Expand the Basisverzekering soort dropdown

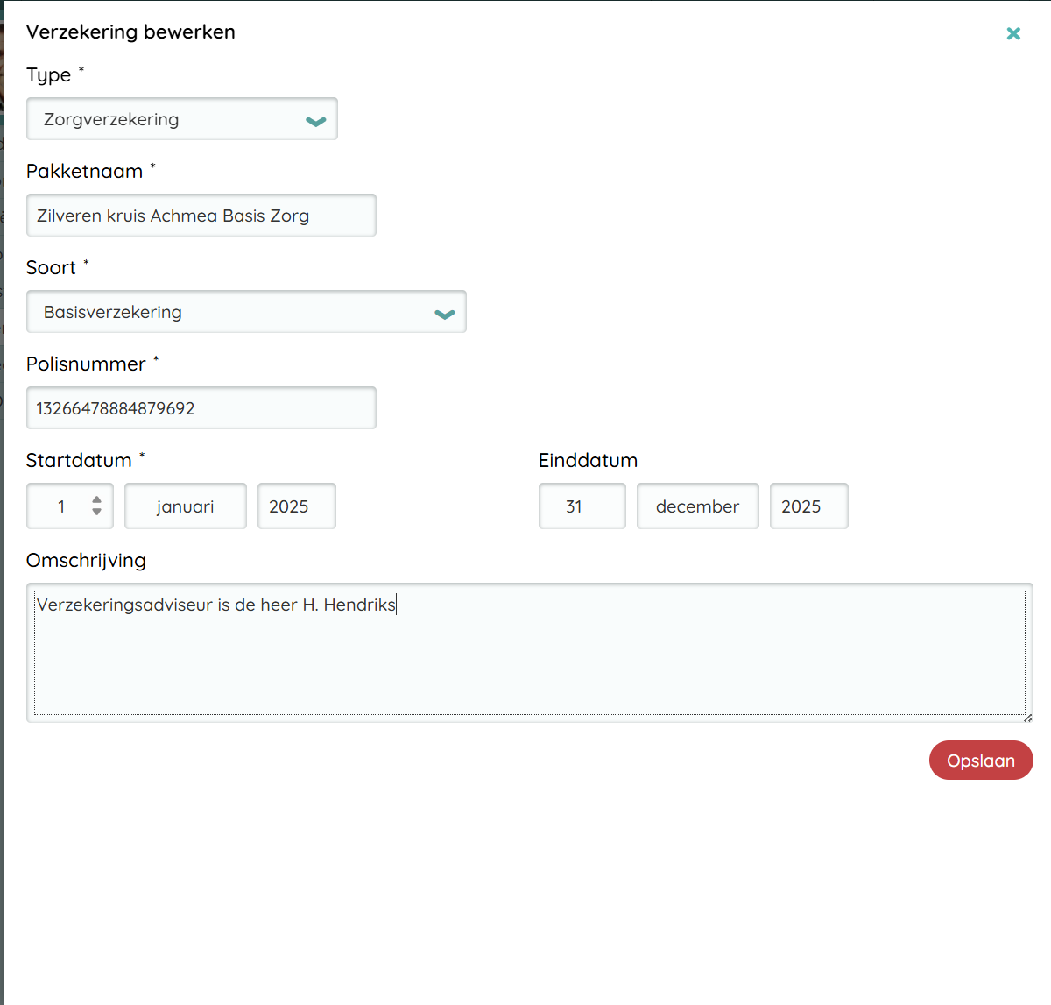[x=228, y=312]
